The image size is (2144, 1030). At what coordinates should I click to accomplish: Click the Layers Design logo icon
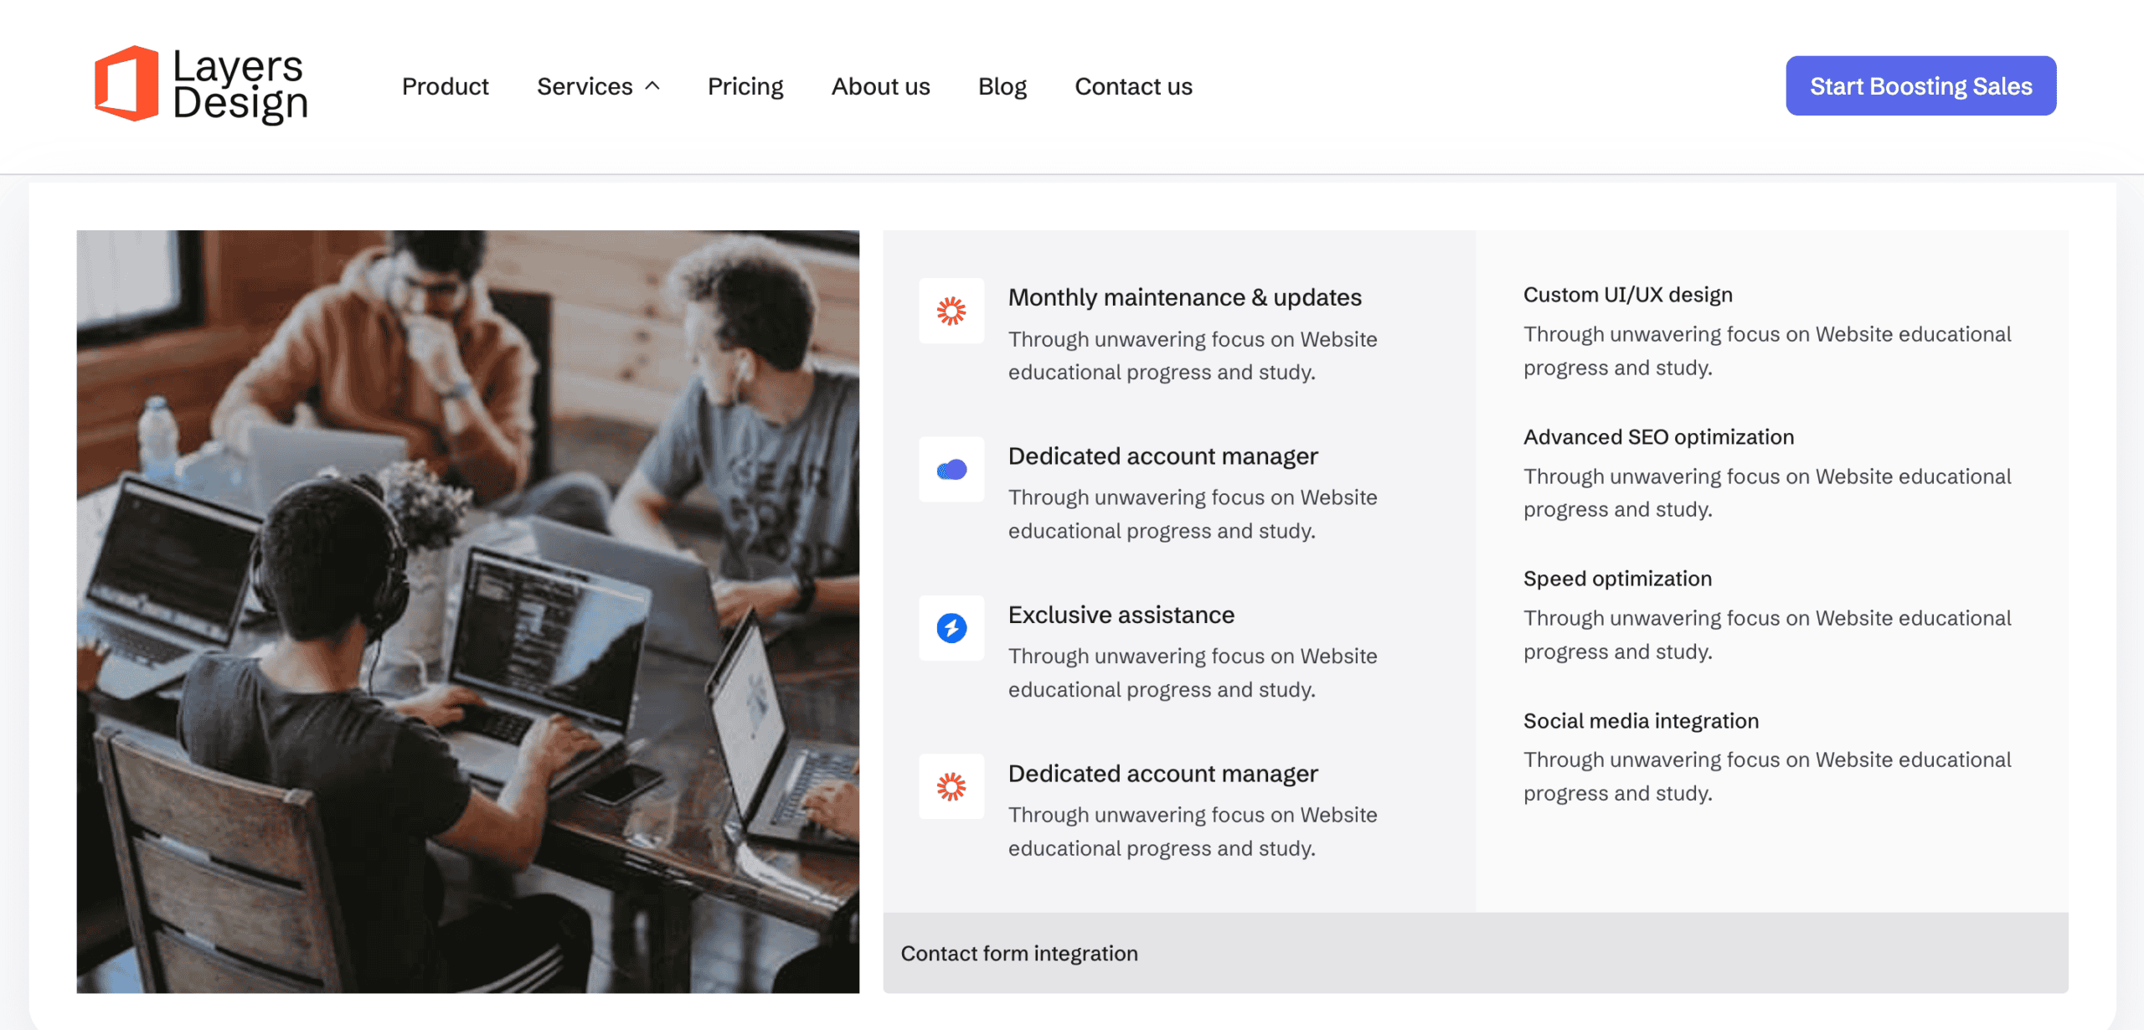pos(126,85)
